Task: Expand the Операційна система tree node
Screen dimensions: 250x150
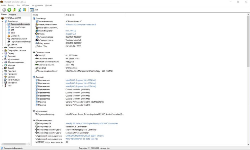Action: [2, 50]
